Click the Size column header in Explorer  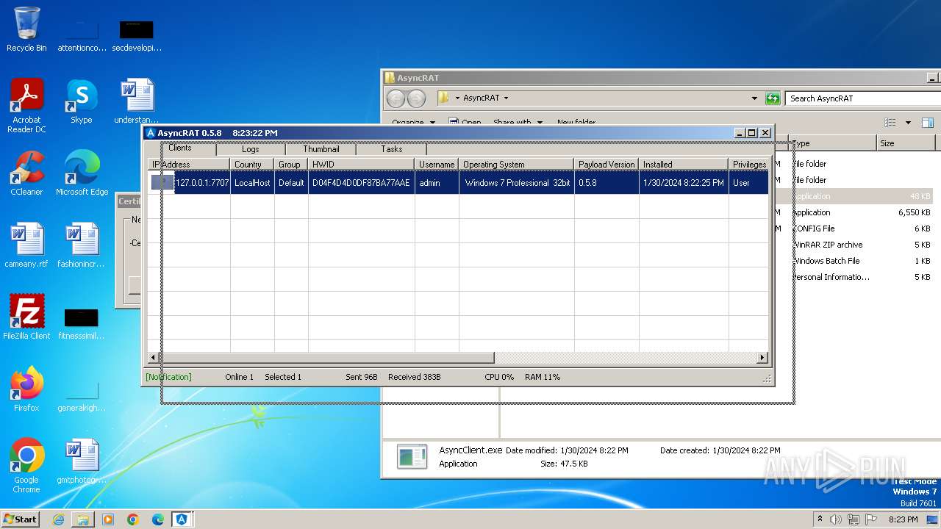tap(906, 143)
